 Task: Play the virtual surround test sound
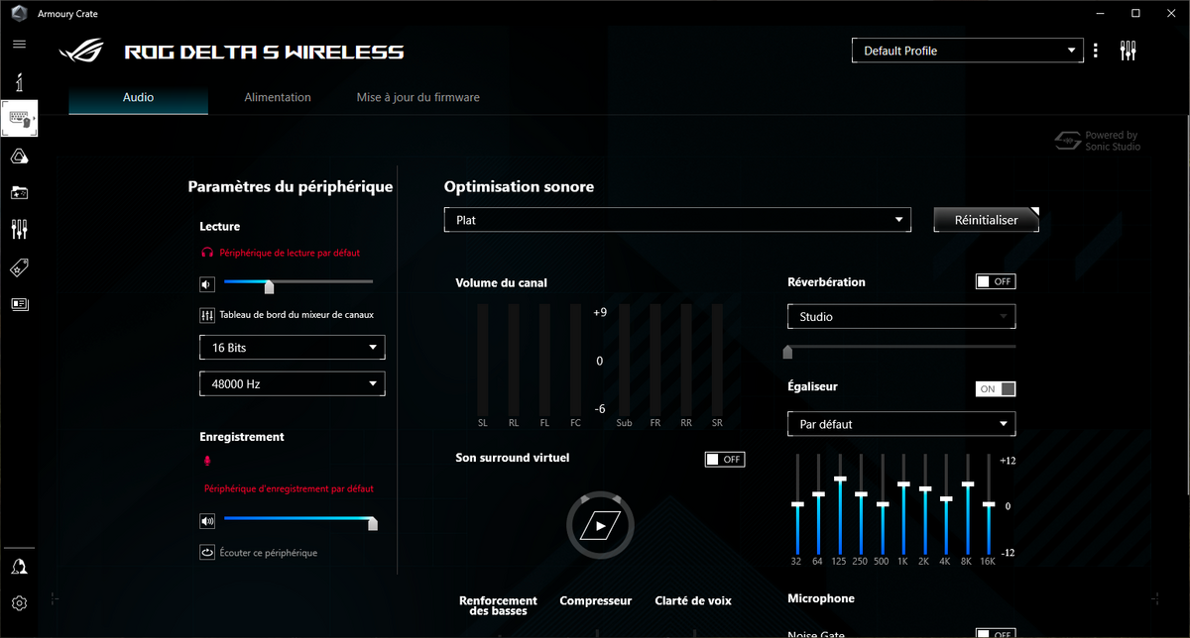(600, 525)
